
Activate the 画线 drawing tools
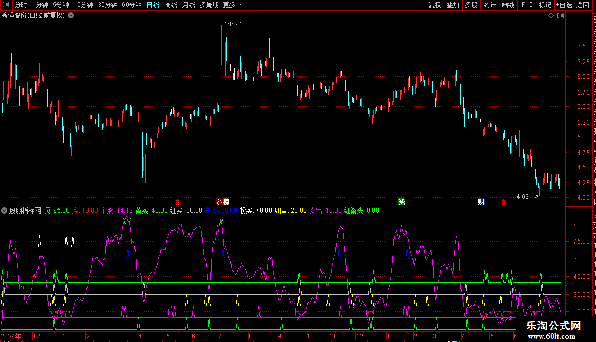508,5
